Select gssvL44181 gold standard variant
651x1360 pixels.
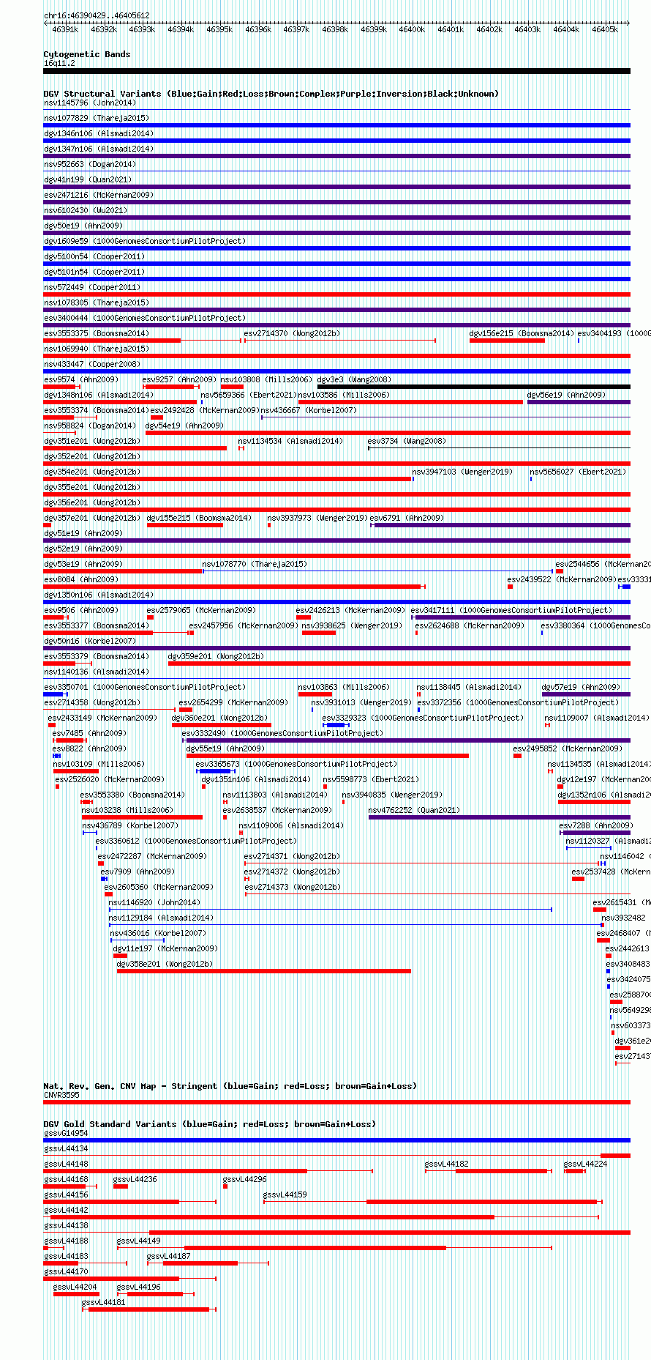click(x=103, y=1302)
